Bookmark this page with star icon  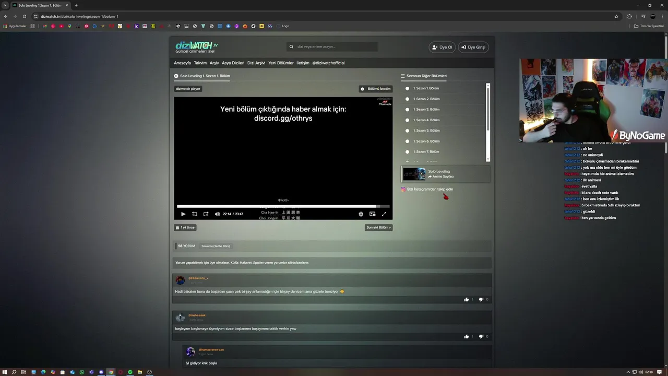tap(616, 16)
